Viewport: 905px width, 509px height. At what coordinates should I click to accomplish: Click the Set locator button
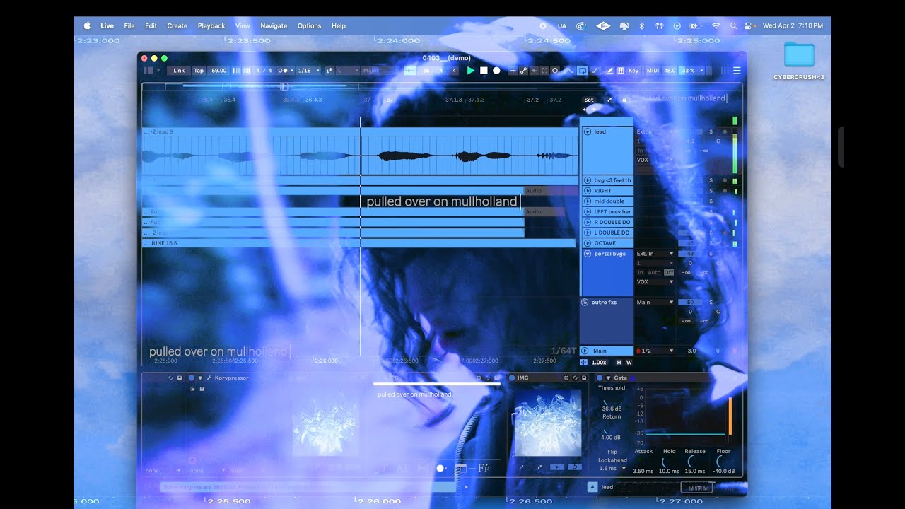[x=589, y=100]
